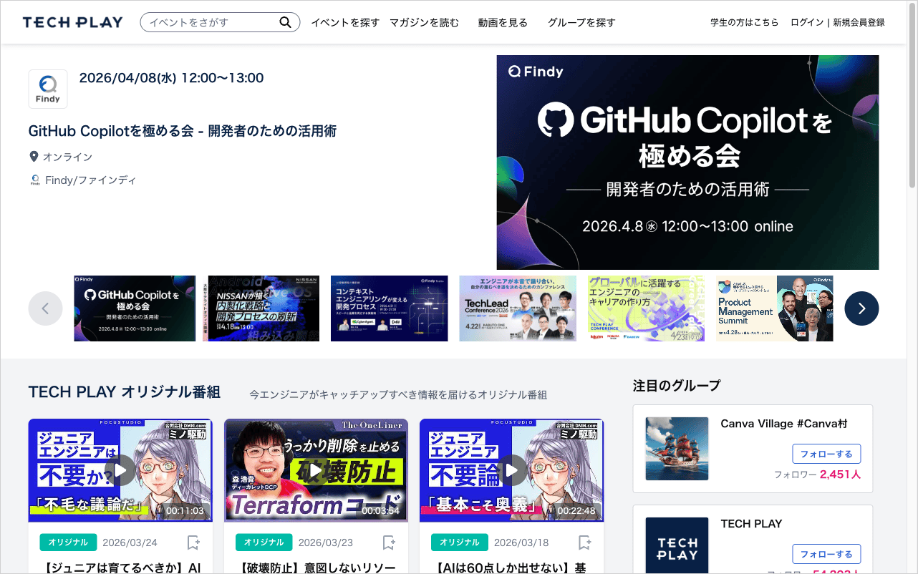Screen dimensions: 918x574
Task: Select the GitHub Copilot event thumbnail
Action: point(134,308)
